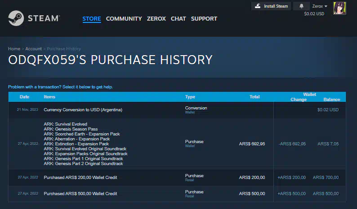Click the Install Steam button
357x209 pixels.
pos(271,6)
